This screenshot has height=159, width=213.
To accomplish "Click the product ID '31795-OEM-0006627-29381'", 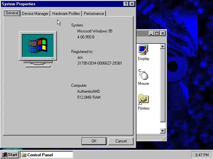I will click(x=100, y=63).
